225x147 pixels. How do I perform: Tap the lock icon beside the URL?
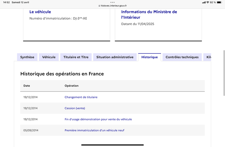click(x=99, y=6)
